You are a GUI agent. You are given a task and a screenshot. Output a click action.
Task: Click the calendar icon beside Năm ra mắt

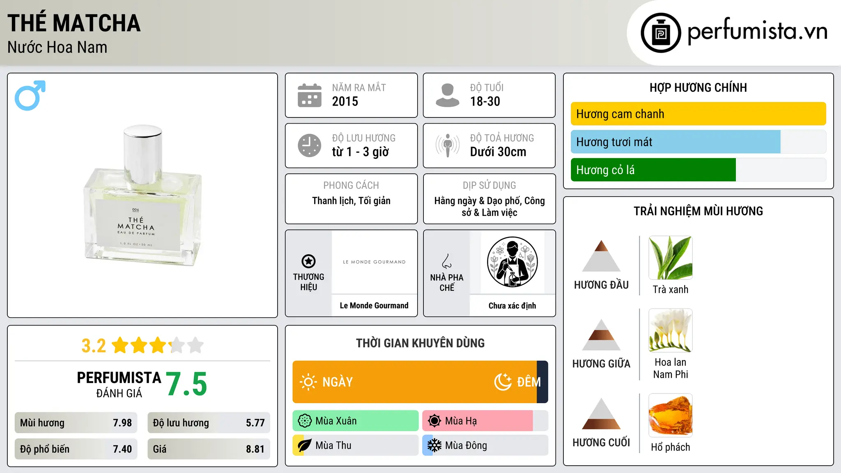310,95
